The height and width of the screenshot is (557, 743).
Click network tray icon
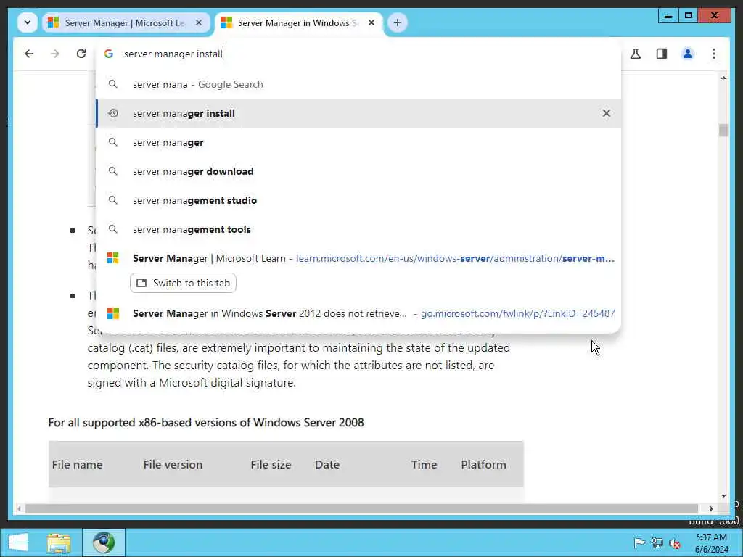(x=657, y=542)
